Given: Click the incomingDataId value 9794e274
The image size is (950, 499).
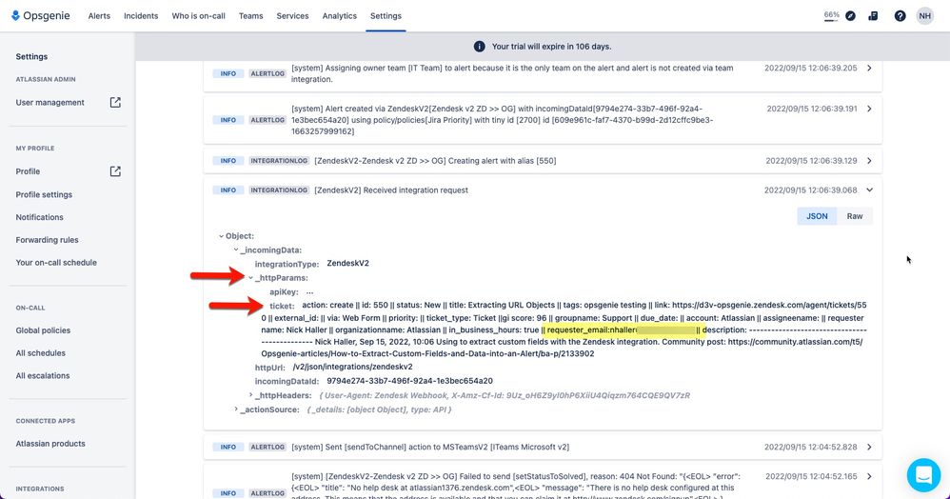Looking at the screenshot, I should coord(409,381).
